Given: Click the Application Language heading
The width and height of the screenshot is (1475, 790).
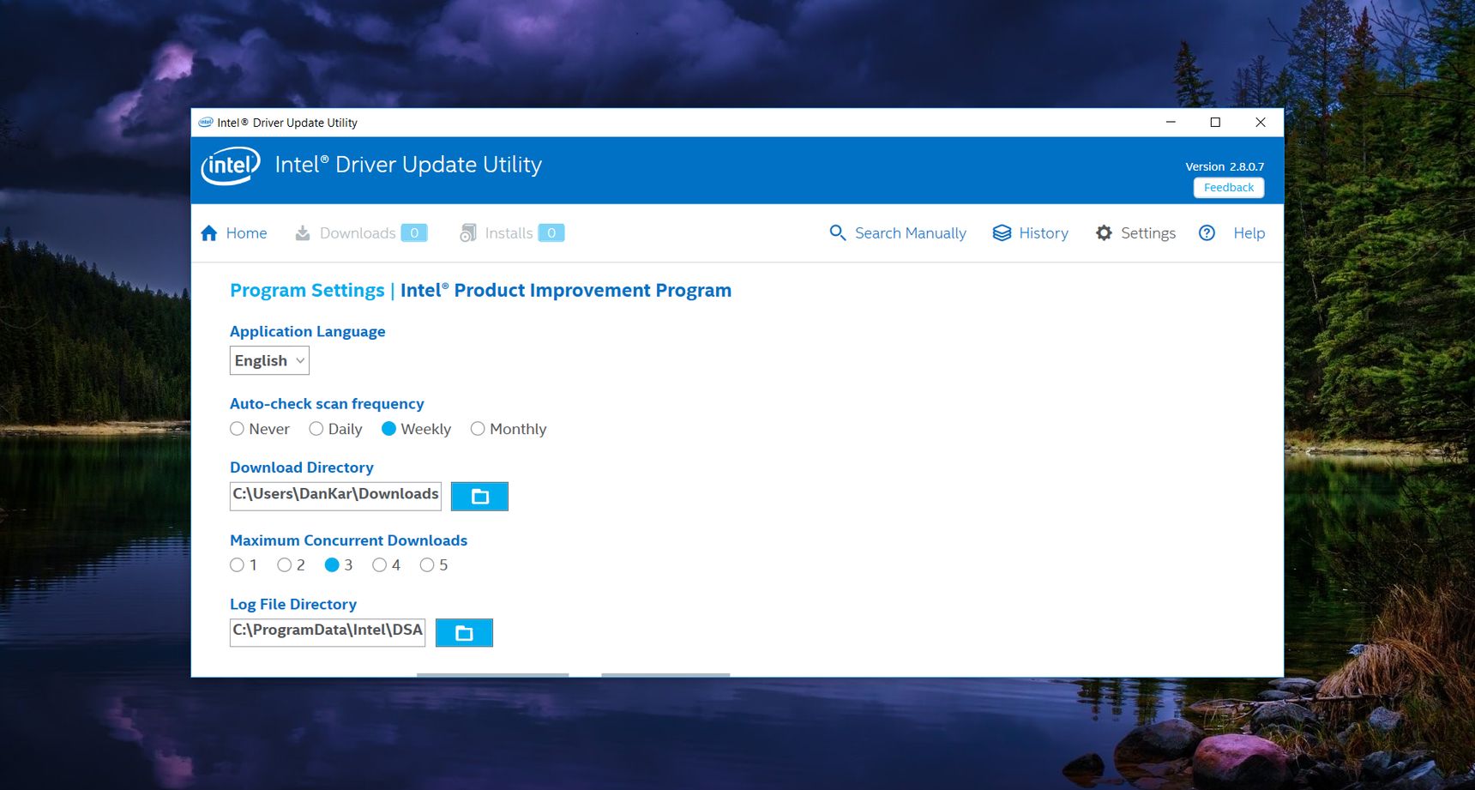Looking at the screenshot, I should click(x=307, y=332).
